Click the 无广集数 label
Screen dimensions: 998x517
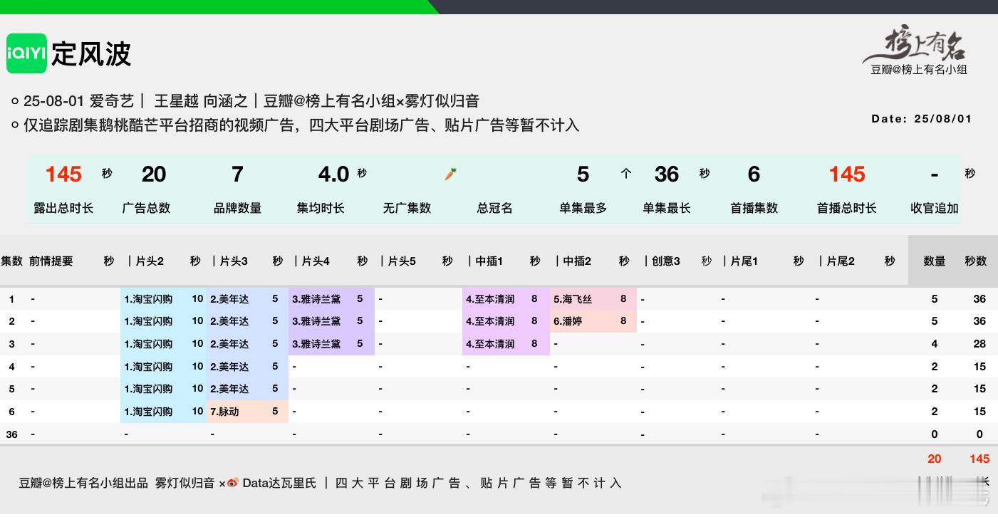click(407, 208)
